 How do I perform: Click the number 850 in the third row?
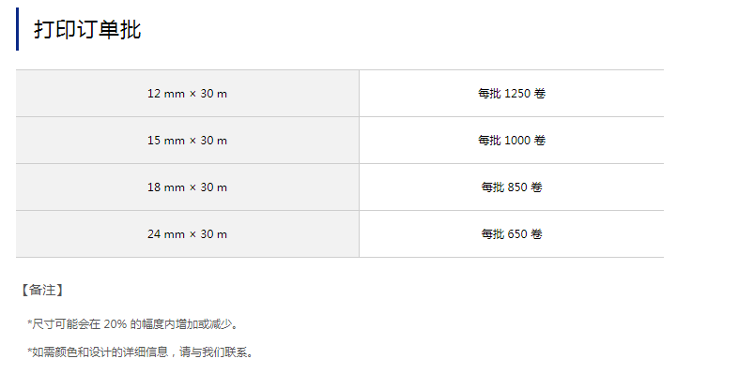[517, 187]
